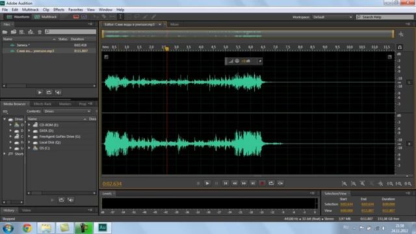Select the OS (C:) drive

pos(44,148)
